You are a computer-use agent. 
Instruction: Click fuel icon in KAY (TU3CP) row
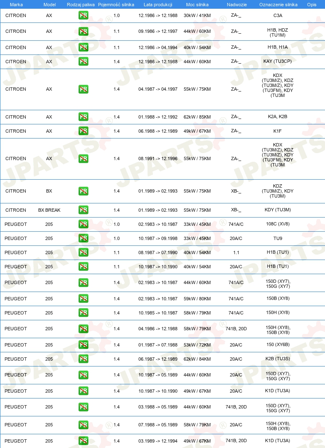[83, 62]
